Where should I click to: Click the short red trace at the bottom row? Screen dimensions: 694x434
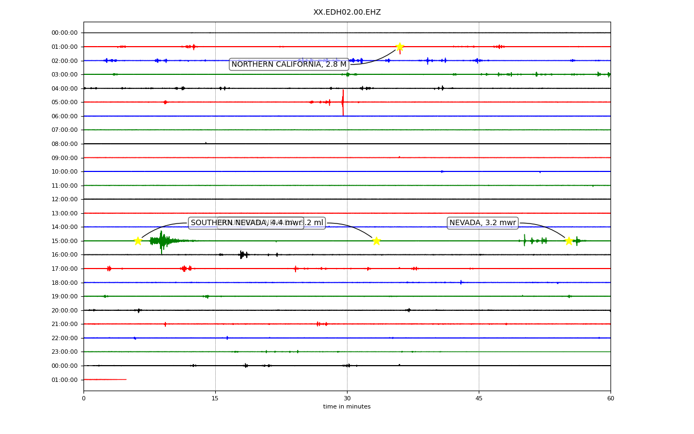(105, 379)
